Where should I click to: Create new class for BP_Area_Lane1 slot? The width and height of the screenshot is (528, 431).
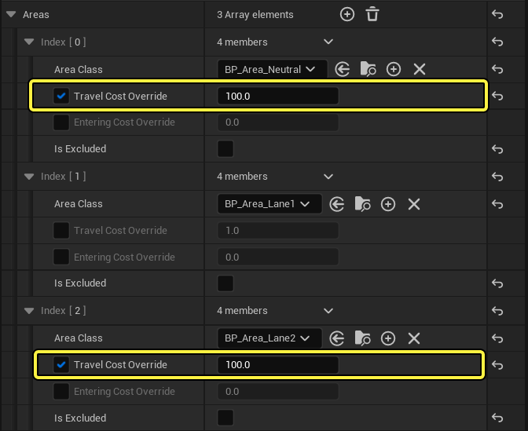pyautogui.click(x=388, y=204)
